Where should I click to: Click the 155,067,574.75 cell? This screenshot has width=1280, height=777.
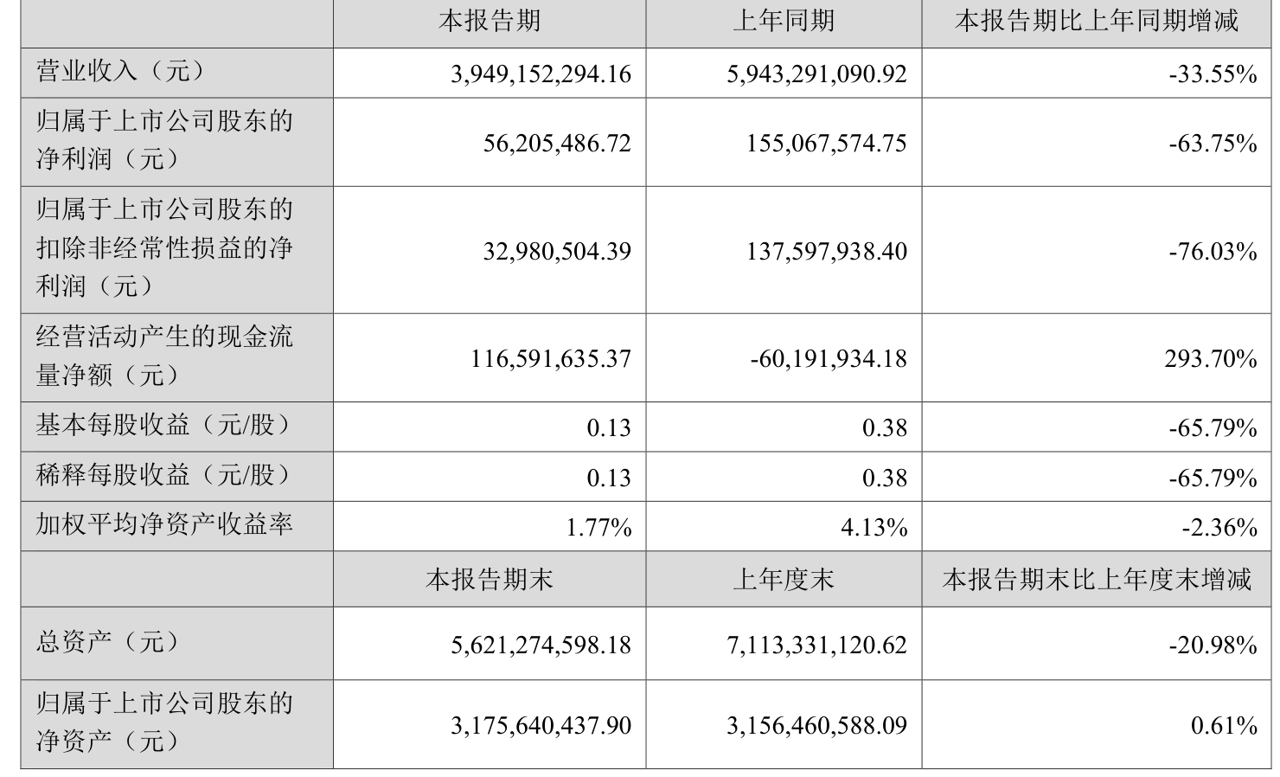click(x=826, y=143)
